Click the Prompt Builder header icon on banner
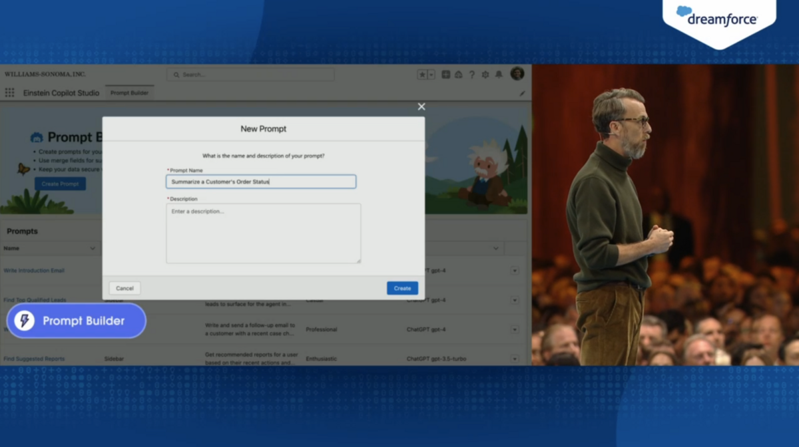 tap(37, 138)
